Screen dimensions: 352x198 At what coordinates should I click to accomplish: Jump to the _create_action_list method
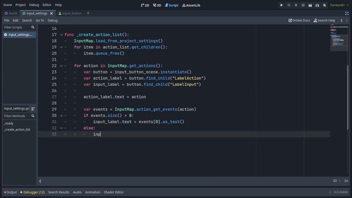click(x=17, y=130)
